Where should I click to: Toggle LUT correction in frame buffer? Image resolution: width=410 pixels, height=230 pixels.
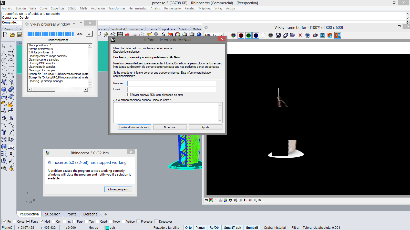[240, 200]
